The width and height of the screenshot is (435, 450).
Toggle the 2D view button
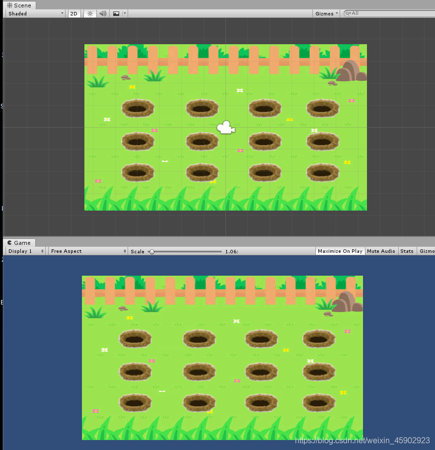pyautogui.click(x=74, y=13)
